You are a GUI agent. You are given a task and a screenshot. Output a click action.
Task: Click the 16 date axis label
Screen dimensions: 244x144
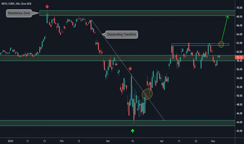tap(132, 141)
